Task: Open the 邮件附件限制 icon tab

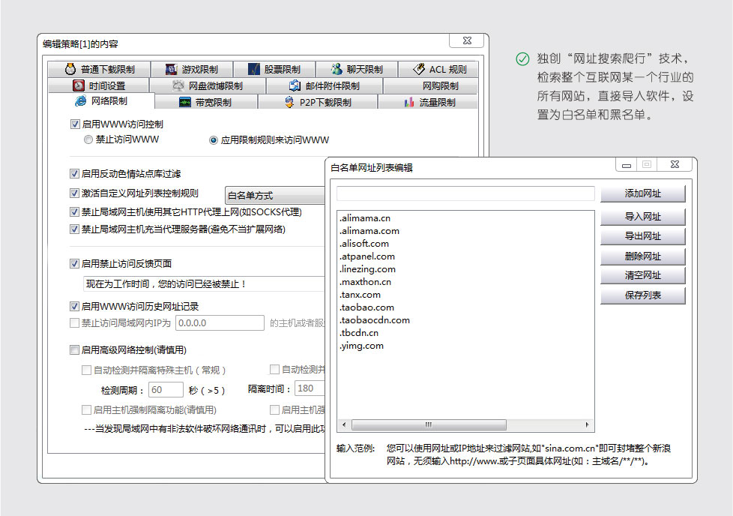Action: 295,85
